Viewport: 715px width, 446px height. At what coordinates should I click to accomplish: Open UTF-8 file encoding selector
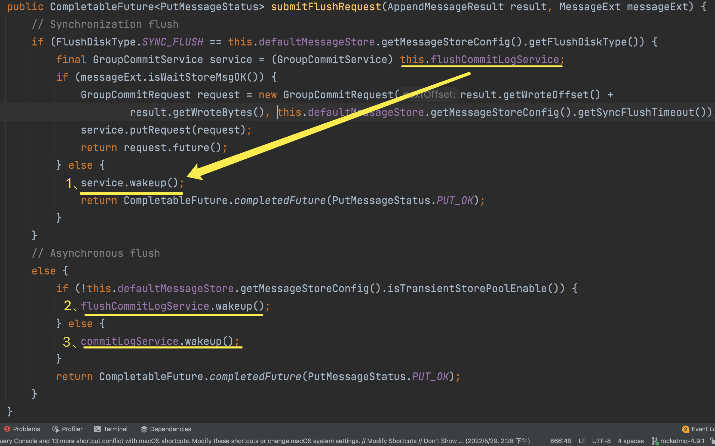(x=601, y=441)
